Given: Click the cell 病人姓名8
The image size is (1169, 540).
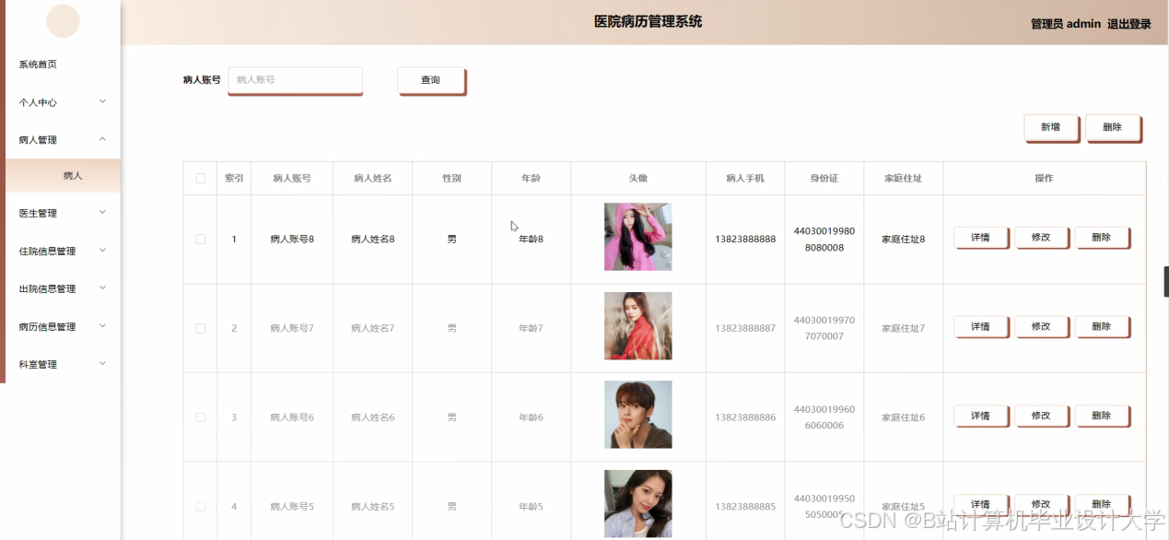Looking at the screenshot, I should tap(372, 240).
